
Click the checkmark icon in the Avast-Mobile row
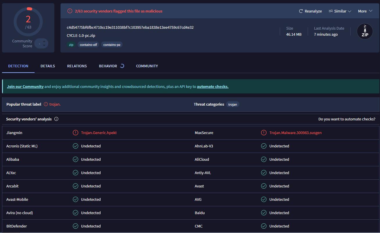point(76,199)
